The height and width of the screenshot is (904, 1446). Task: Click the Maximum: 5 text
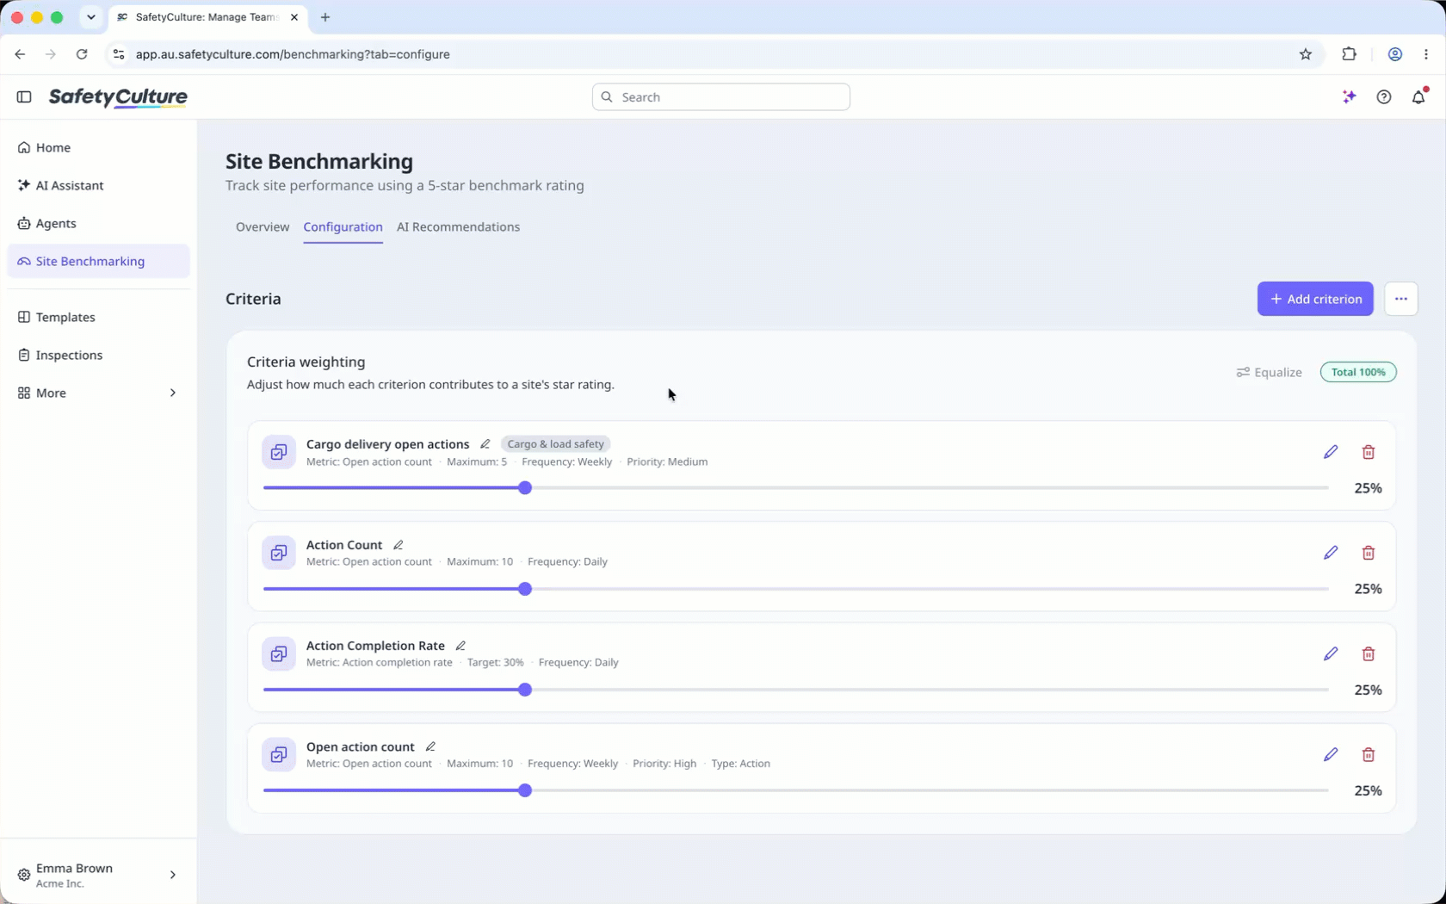477,462
